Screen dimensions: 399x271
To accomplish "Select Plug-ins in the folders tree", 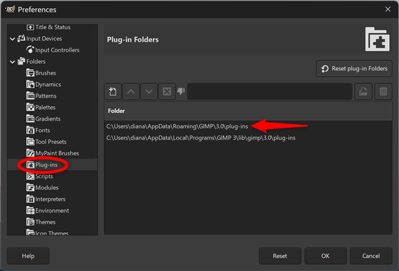I will click(x=42, y=165).
